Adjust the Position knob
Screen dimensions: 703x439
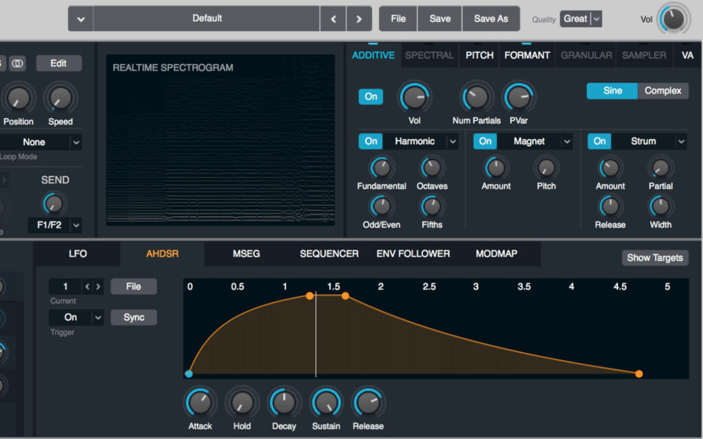(x=18, y=99)
